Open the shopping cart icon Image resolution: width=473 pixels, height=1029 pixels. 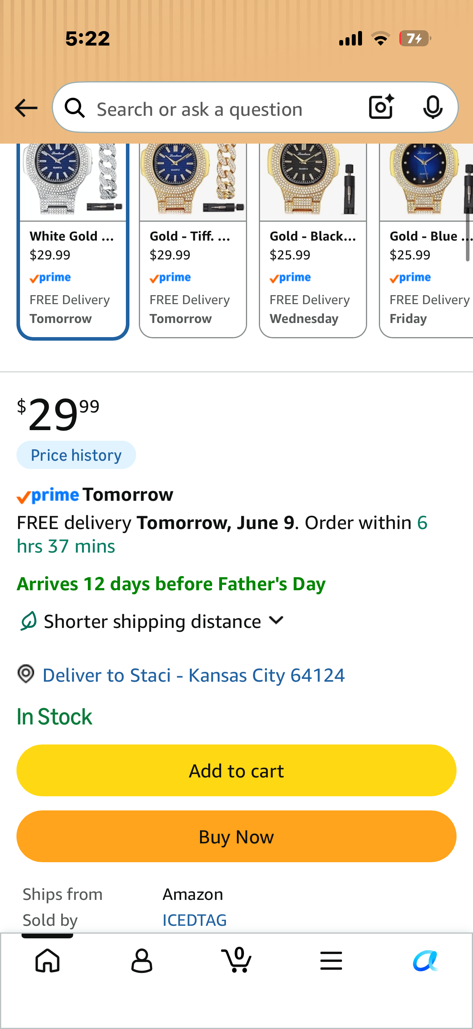pos(236,960)
